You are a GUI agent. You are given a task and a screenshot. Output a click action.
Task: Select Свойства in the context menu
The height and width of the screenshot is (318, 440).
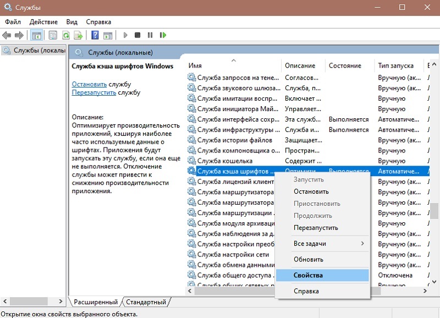322,275
